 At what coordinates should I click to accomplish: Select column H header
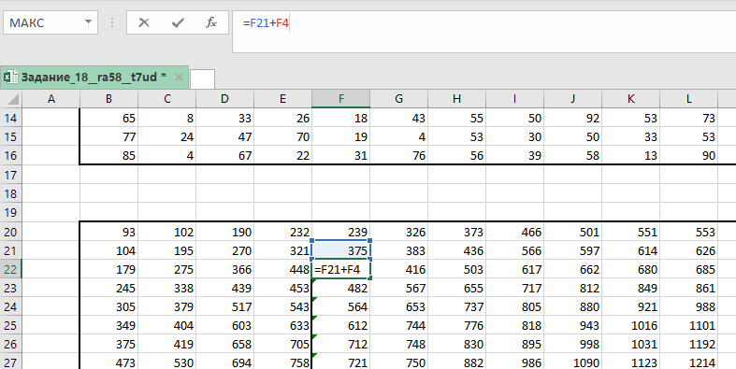(456, 99)
